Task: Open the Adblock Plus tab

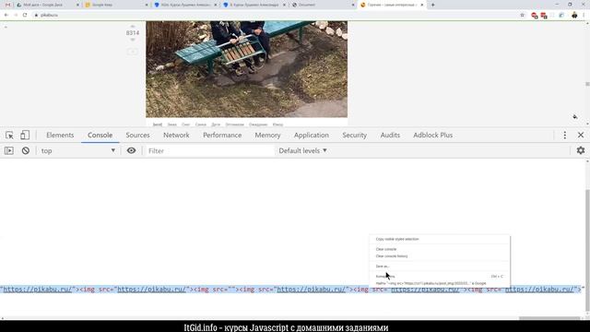Action: pyautogui.click(x=433, y=136)
